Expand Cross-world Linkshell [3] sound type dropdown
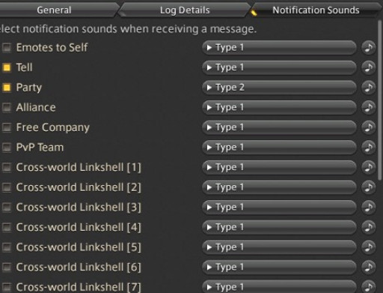 click(279, 208)
